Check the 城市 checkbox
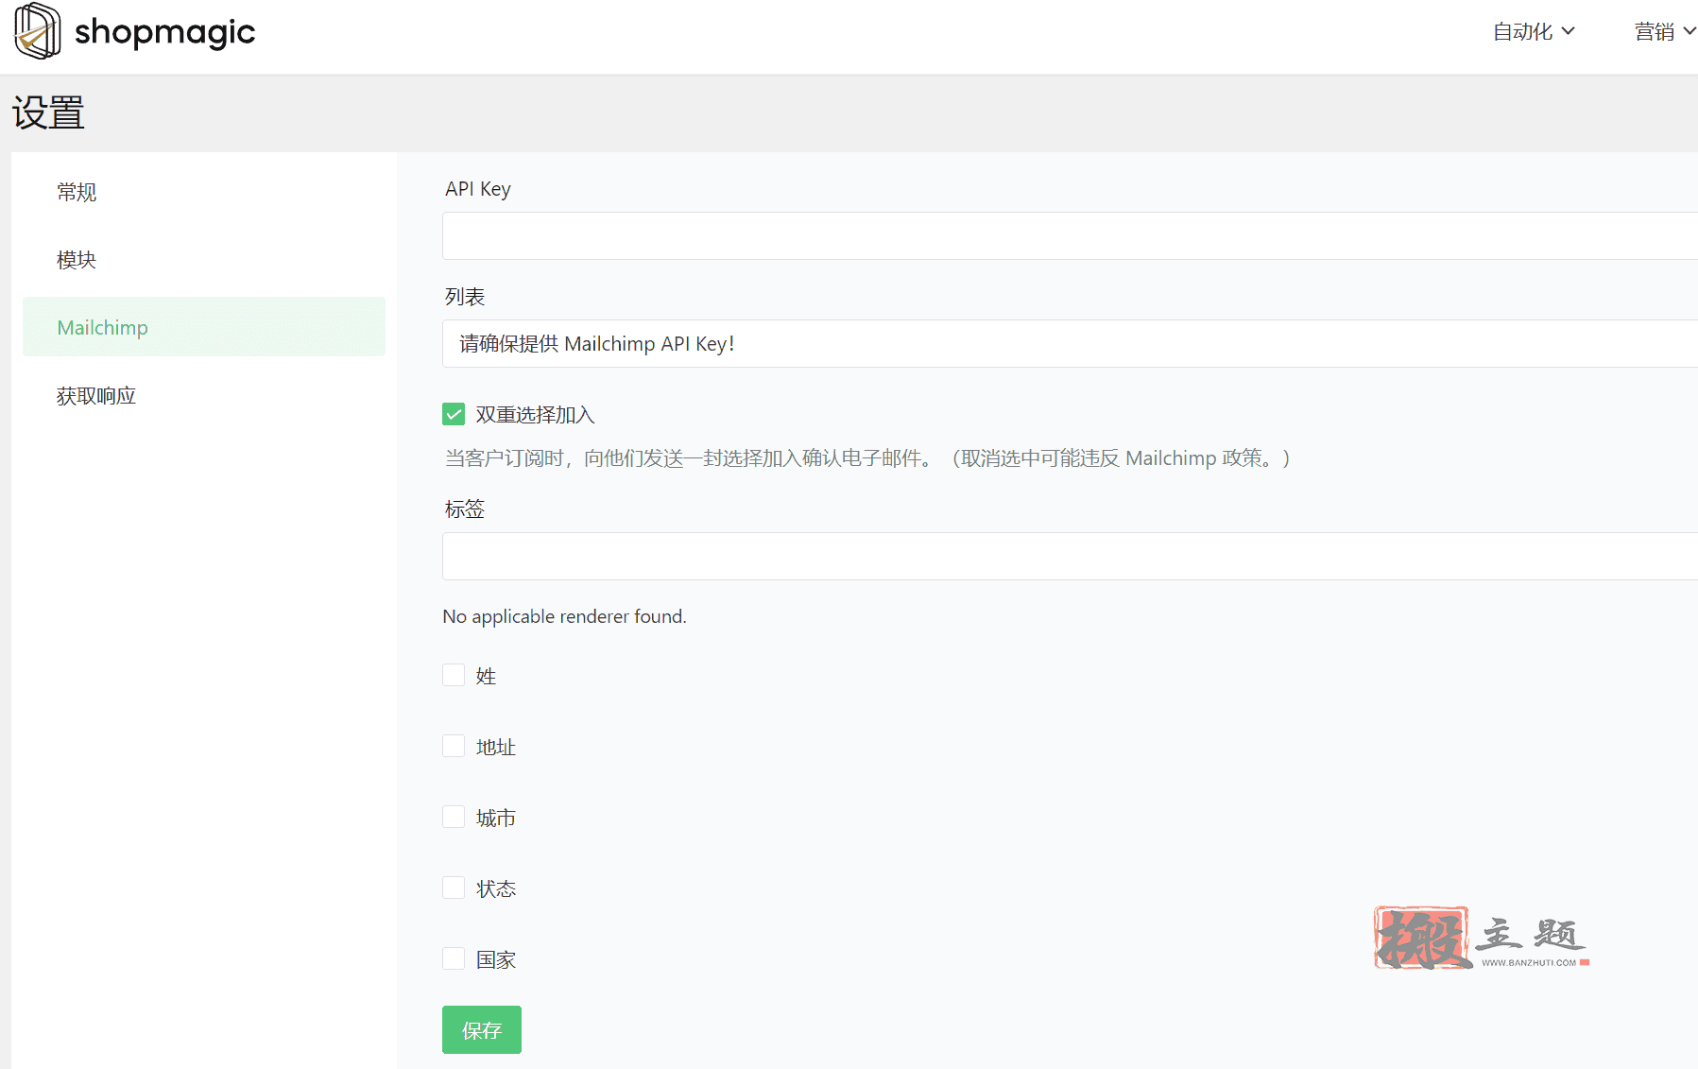Screen dimensions: 1698x1069 tap(454, 817)
